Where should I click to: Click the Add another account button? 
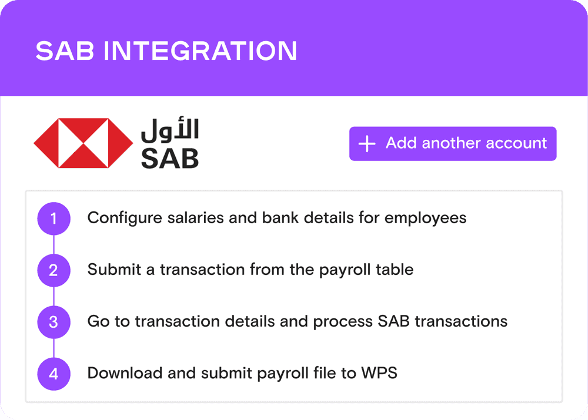452,143
